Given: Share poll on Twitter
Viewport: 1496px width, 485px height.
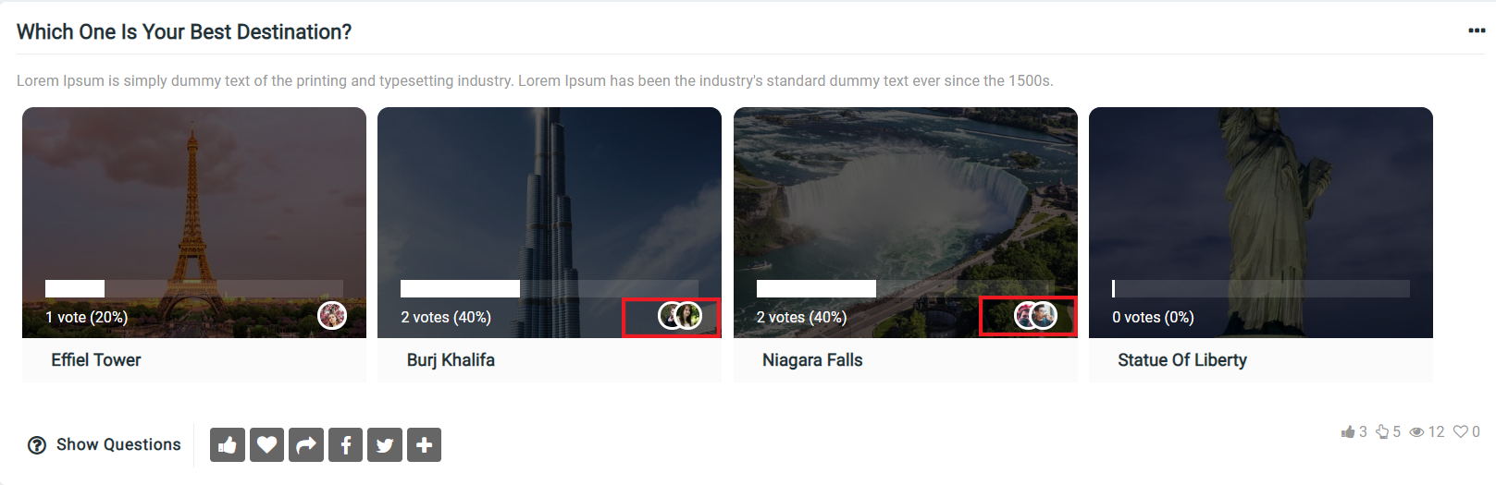Looking at the screenshot, I should (x=385, y=445).
